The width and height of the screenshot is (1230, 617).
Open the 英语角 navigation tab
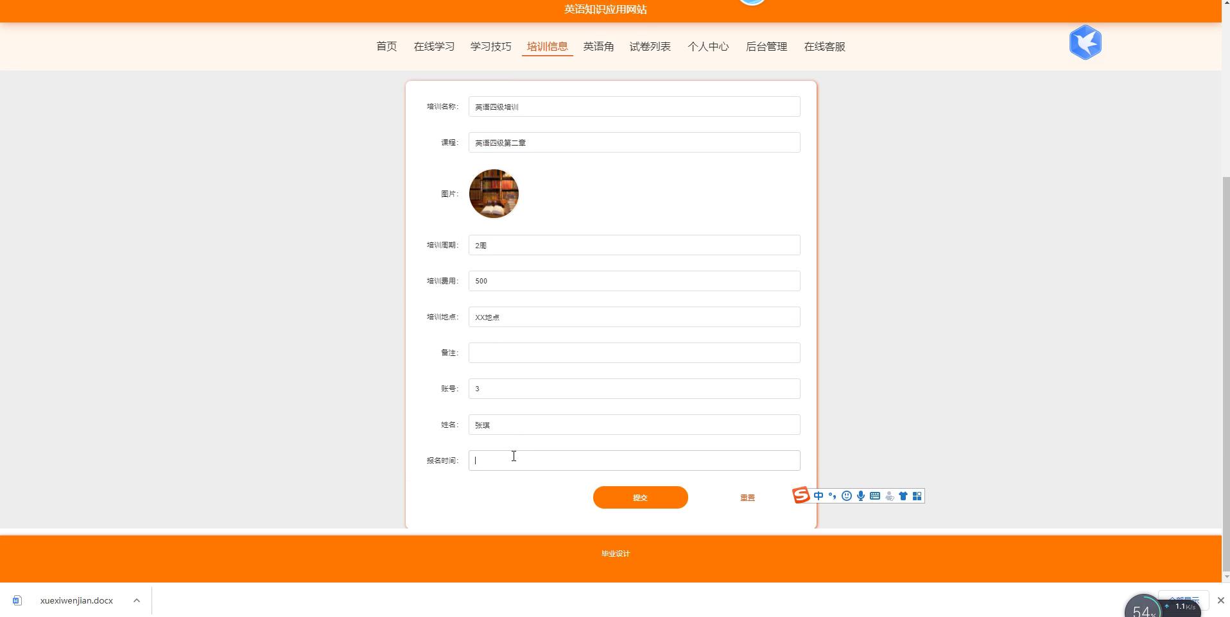598,46
